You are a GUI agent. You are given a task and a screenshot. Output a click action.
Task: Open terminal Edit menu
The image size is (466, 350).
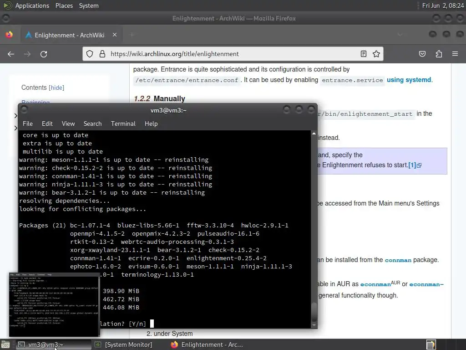(x=47, y=124)
